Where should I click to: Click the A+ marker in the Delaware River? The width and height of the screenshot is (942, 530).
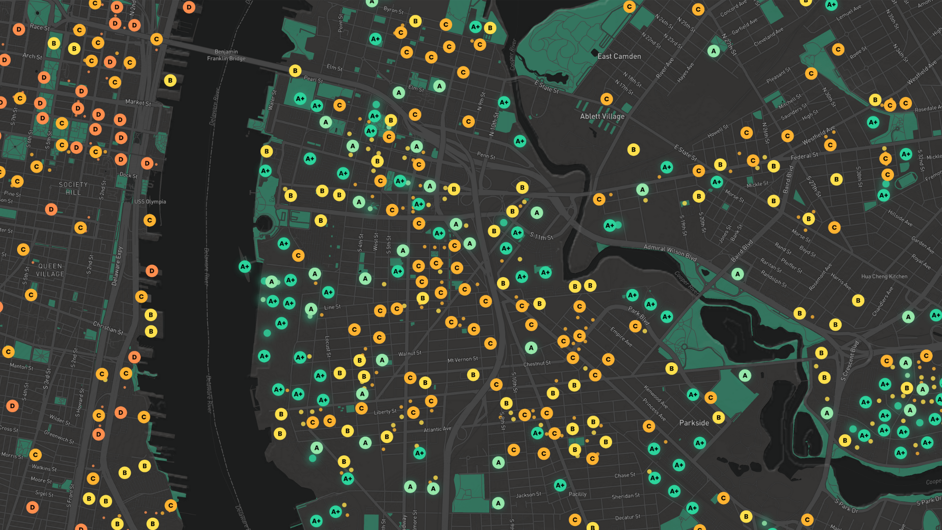pyautogui.click(x=244, y=266)
